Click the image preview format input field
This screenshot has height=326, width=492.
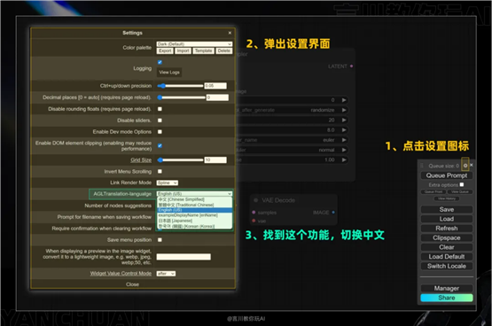(184, 257)
